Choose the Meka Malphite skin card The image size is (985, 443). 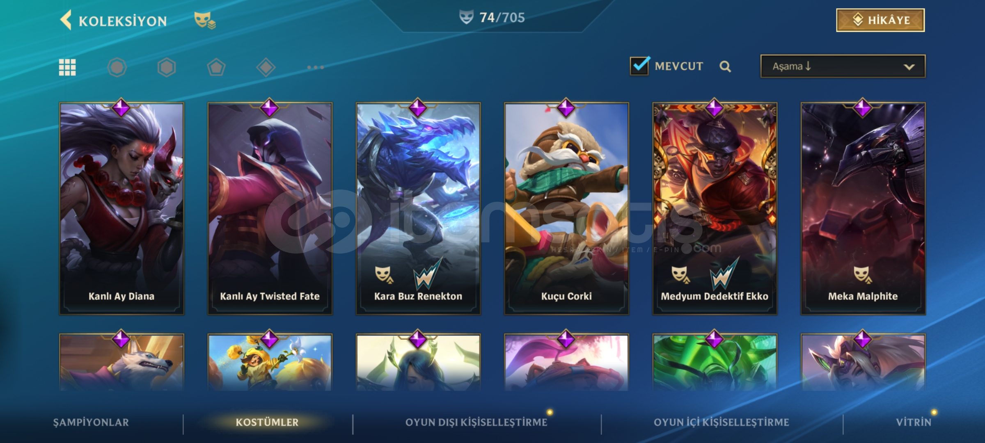tap(863, 208)
